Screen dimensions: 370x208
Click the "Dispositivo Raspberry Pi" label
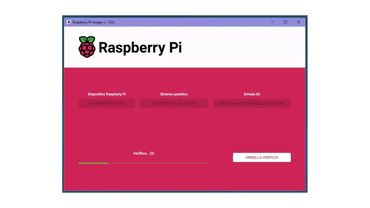(x=107, y=94)
